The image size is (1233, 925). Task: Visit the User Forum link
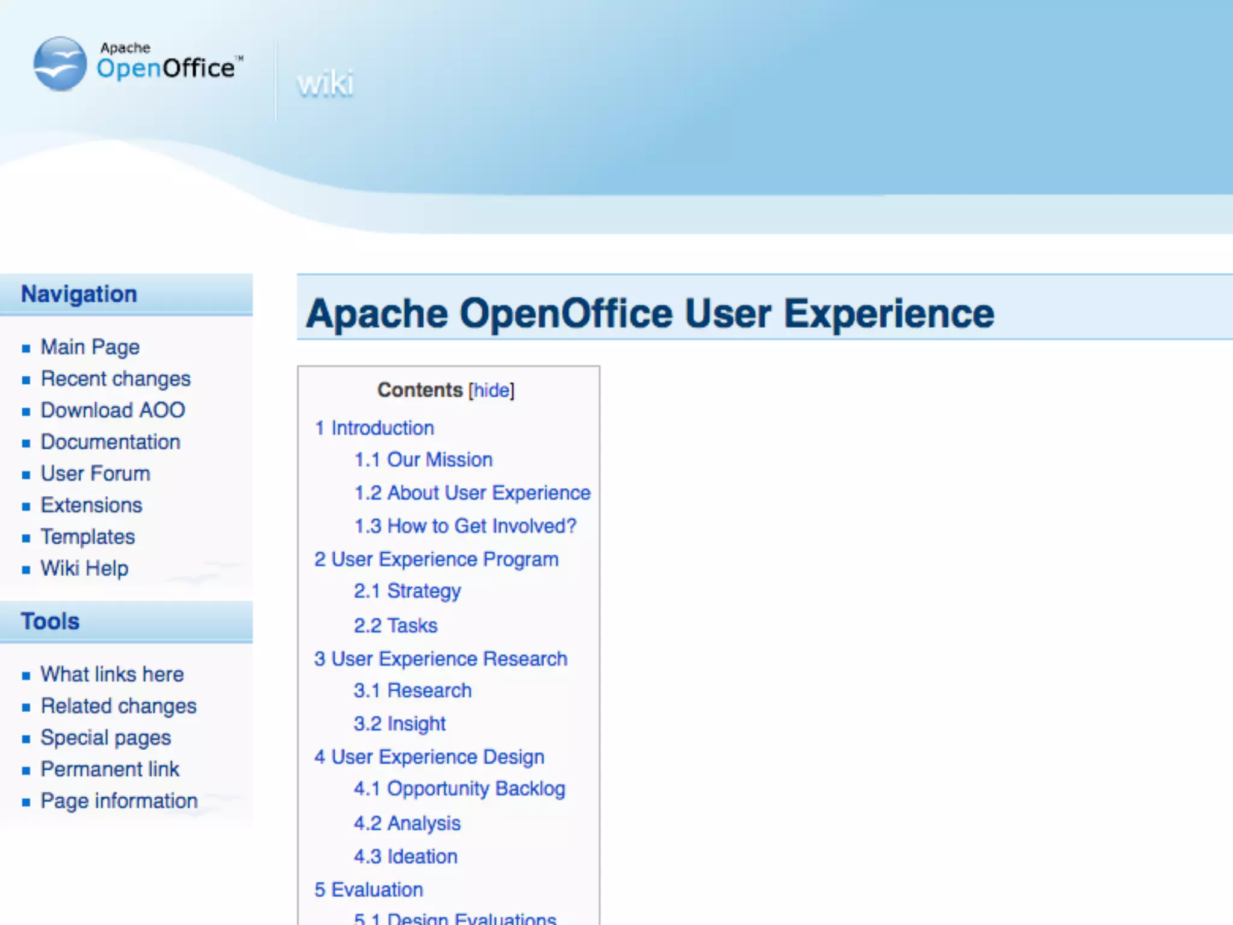95,474
